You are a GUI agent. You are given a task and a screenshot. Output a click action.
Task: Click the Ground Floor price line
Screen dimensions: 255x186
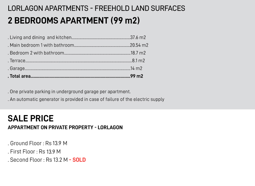click(37, 143)
